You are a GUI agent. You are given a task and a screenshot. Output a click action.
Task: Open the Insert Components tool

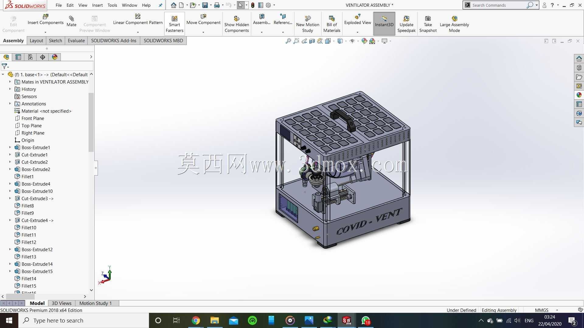[46, 19]
